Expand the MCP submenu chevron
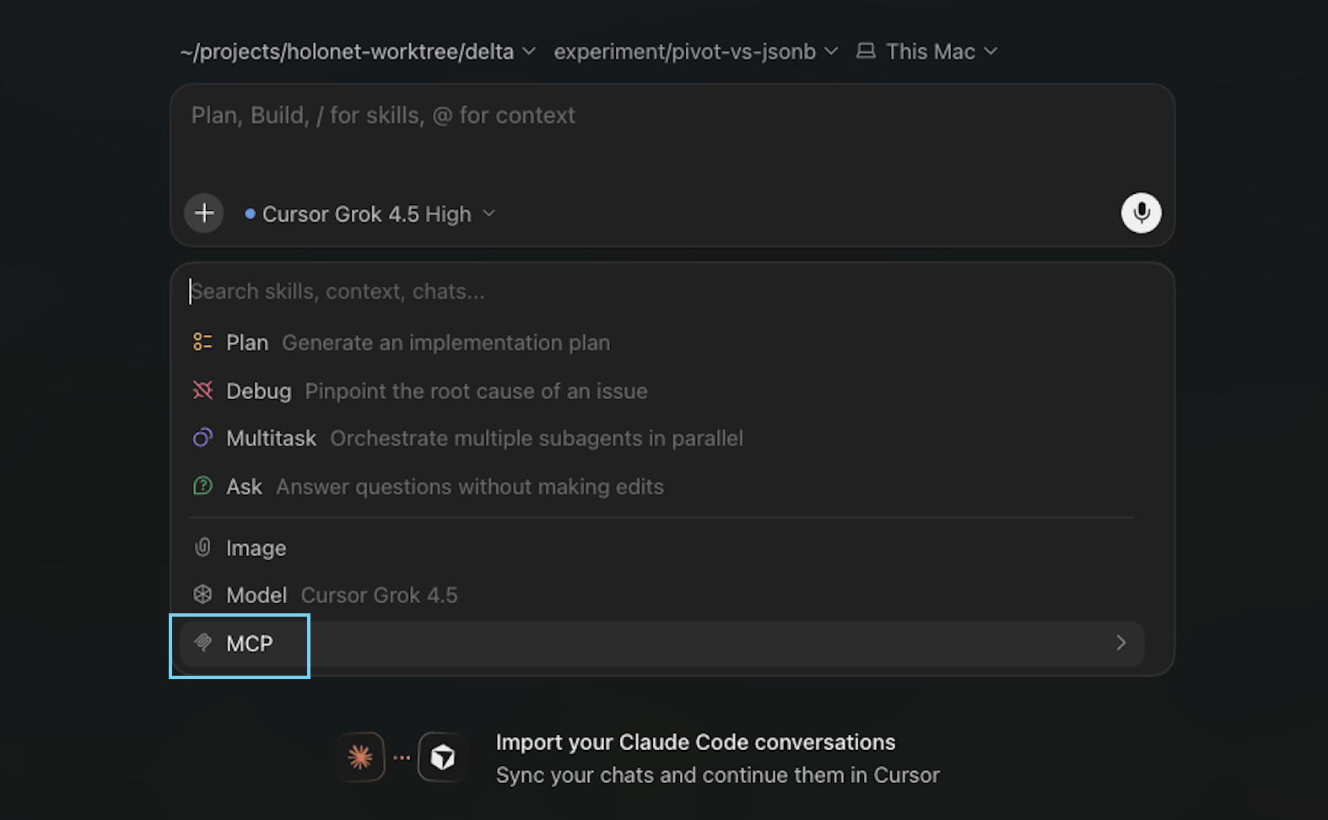The height and width of the screenshot is (820, 1328). pos(1120,643)
